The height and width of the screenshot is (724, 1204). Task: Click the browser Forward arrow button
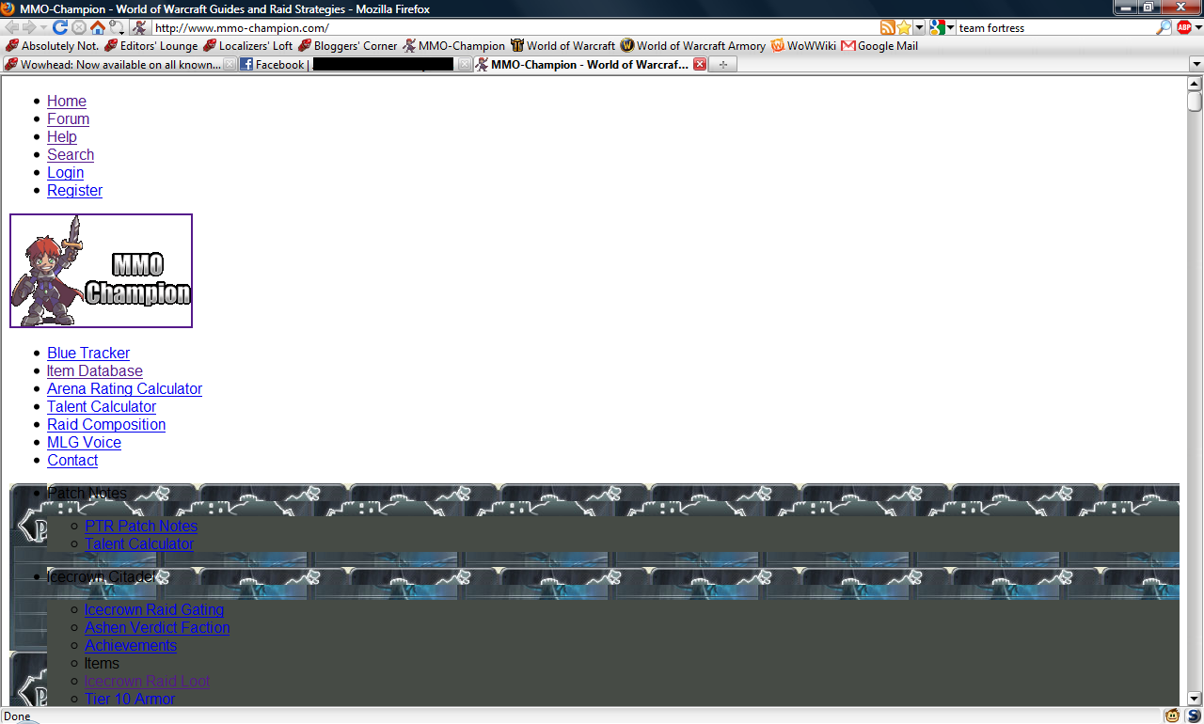29,27
